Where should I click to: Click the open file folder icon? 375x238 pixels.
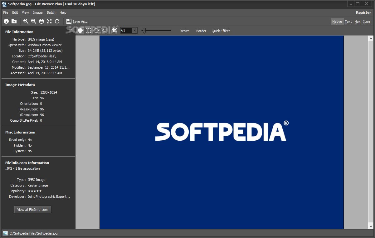click(x=14, y=21)
